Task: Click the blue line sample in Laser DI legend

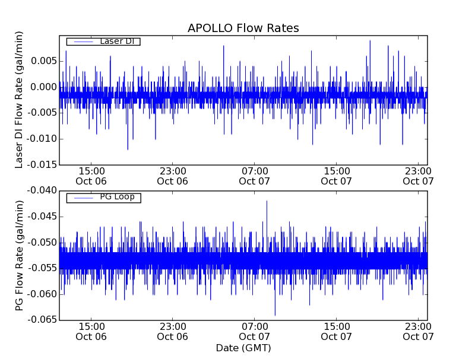Action: 83,42
